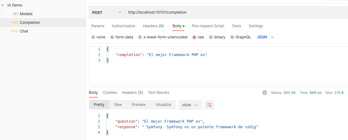This screenshot has width=348, height=140.
Task: Open the GET Models request
Action: click(x=26, y=14)
